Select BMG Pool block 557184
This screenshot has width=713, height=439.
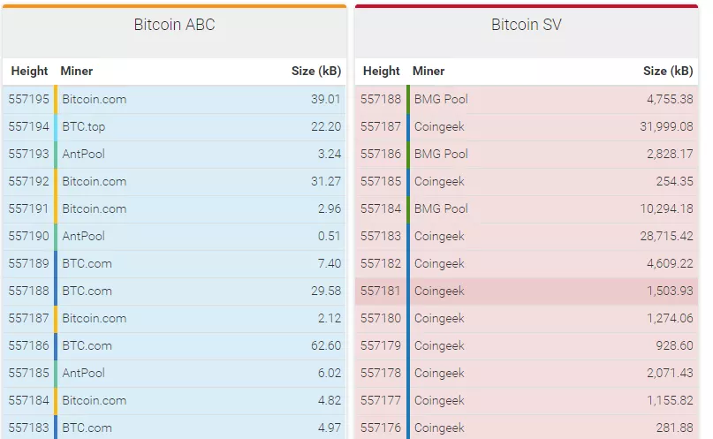click(526, 208)
